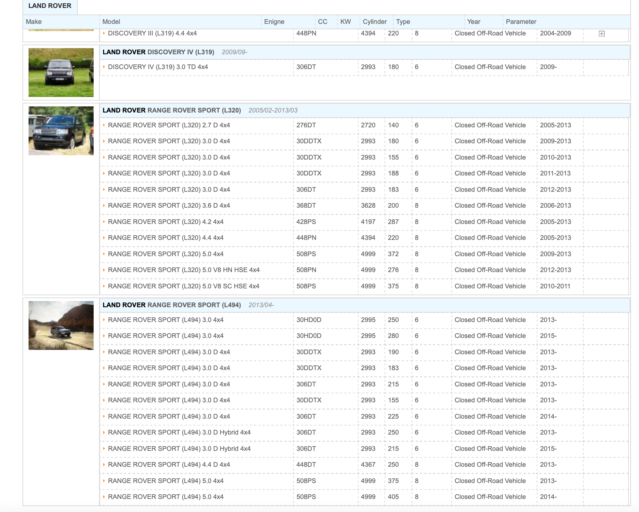The width and height of the screenshot is (639, 512).
Task: Click the Year column header
Action: [473, 22]
